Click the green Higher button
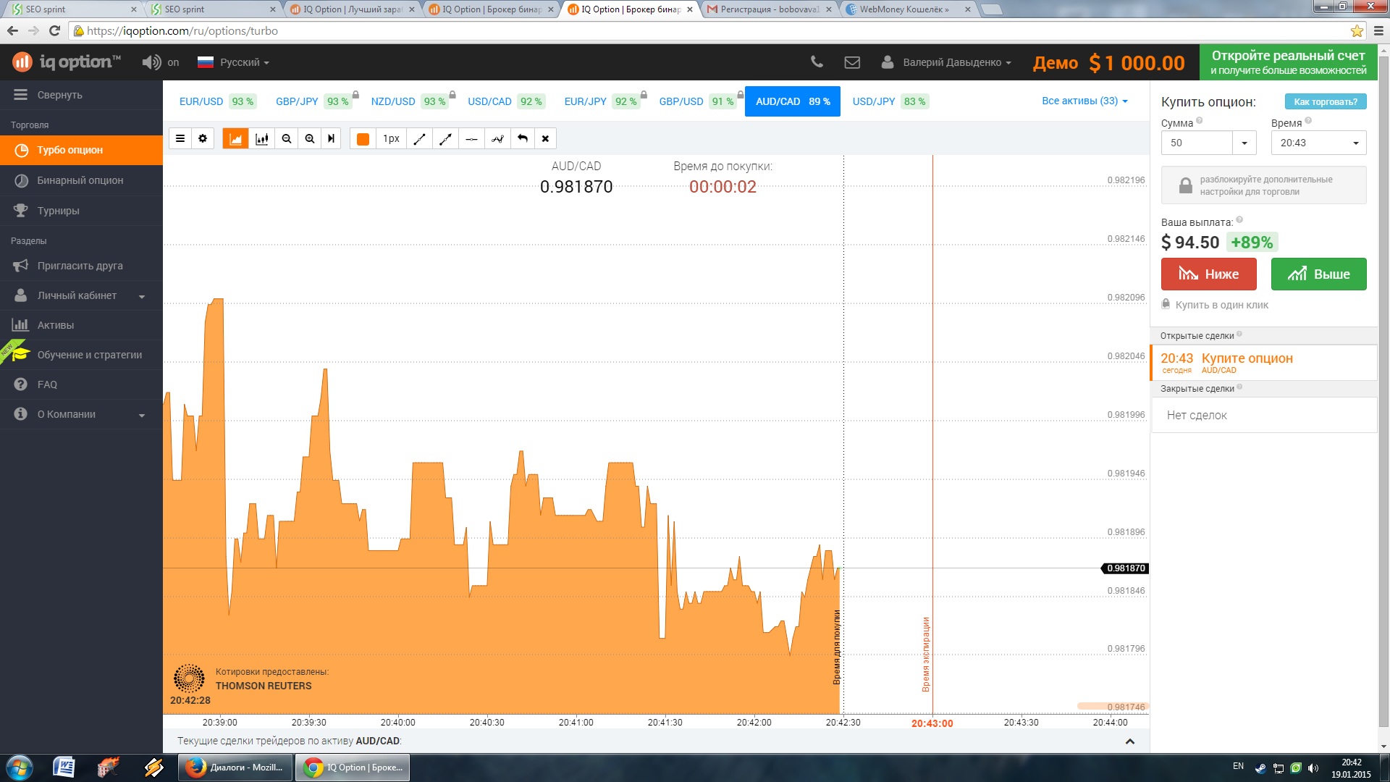Screen dimensions: 1390x782 1318,274
